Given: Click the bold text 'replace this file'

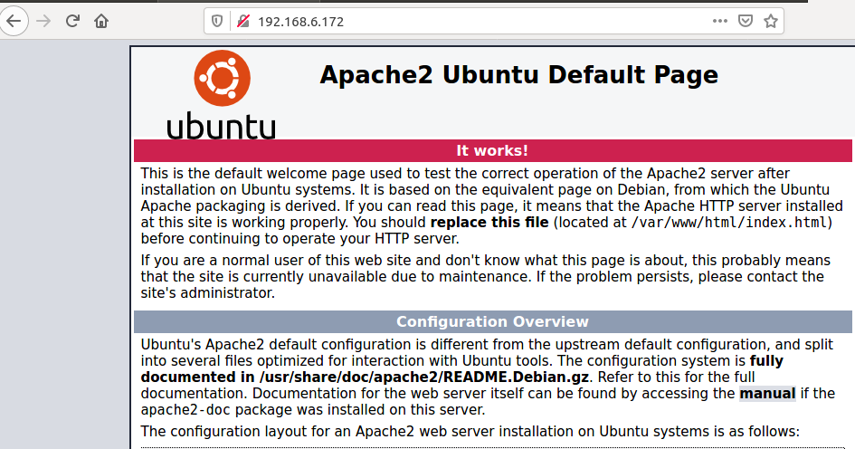Looking at the screenshot, I should point(489,223).
